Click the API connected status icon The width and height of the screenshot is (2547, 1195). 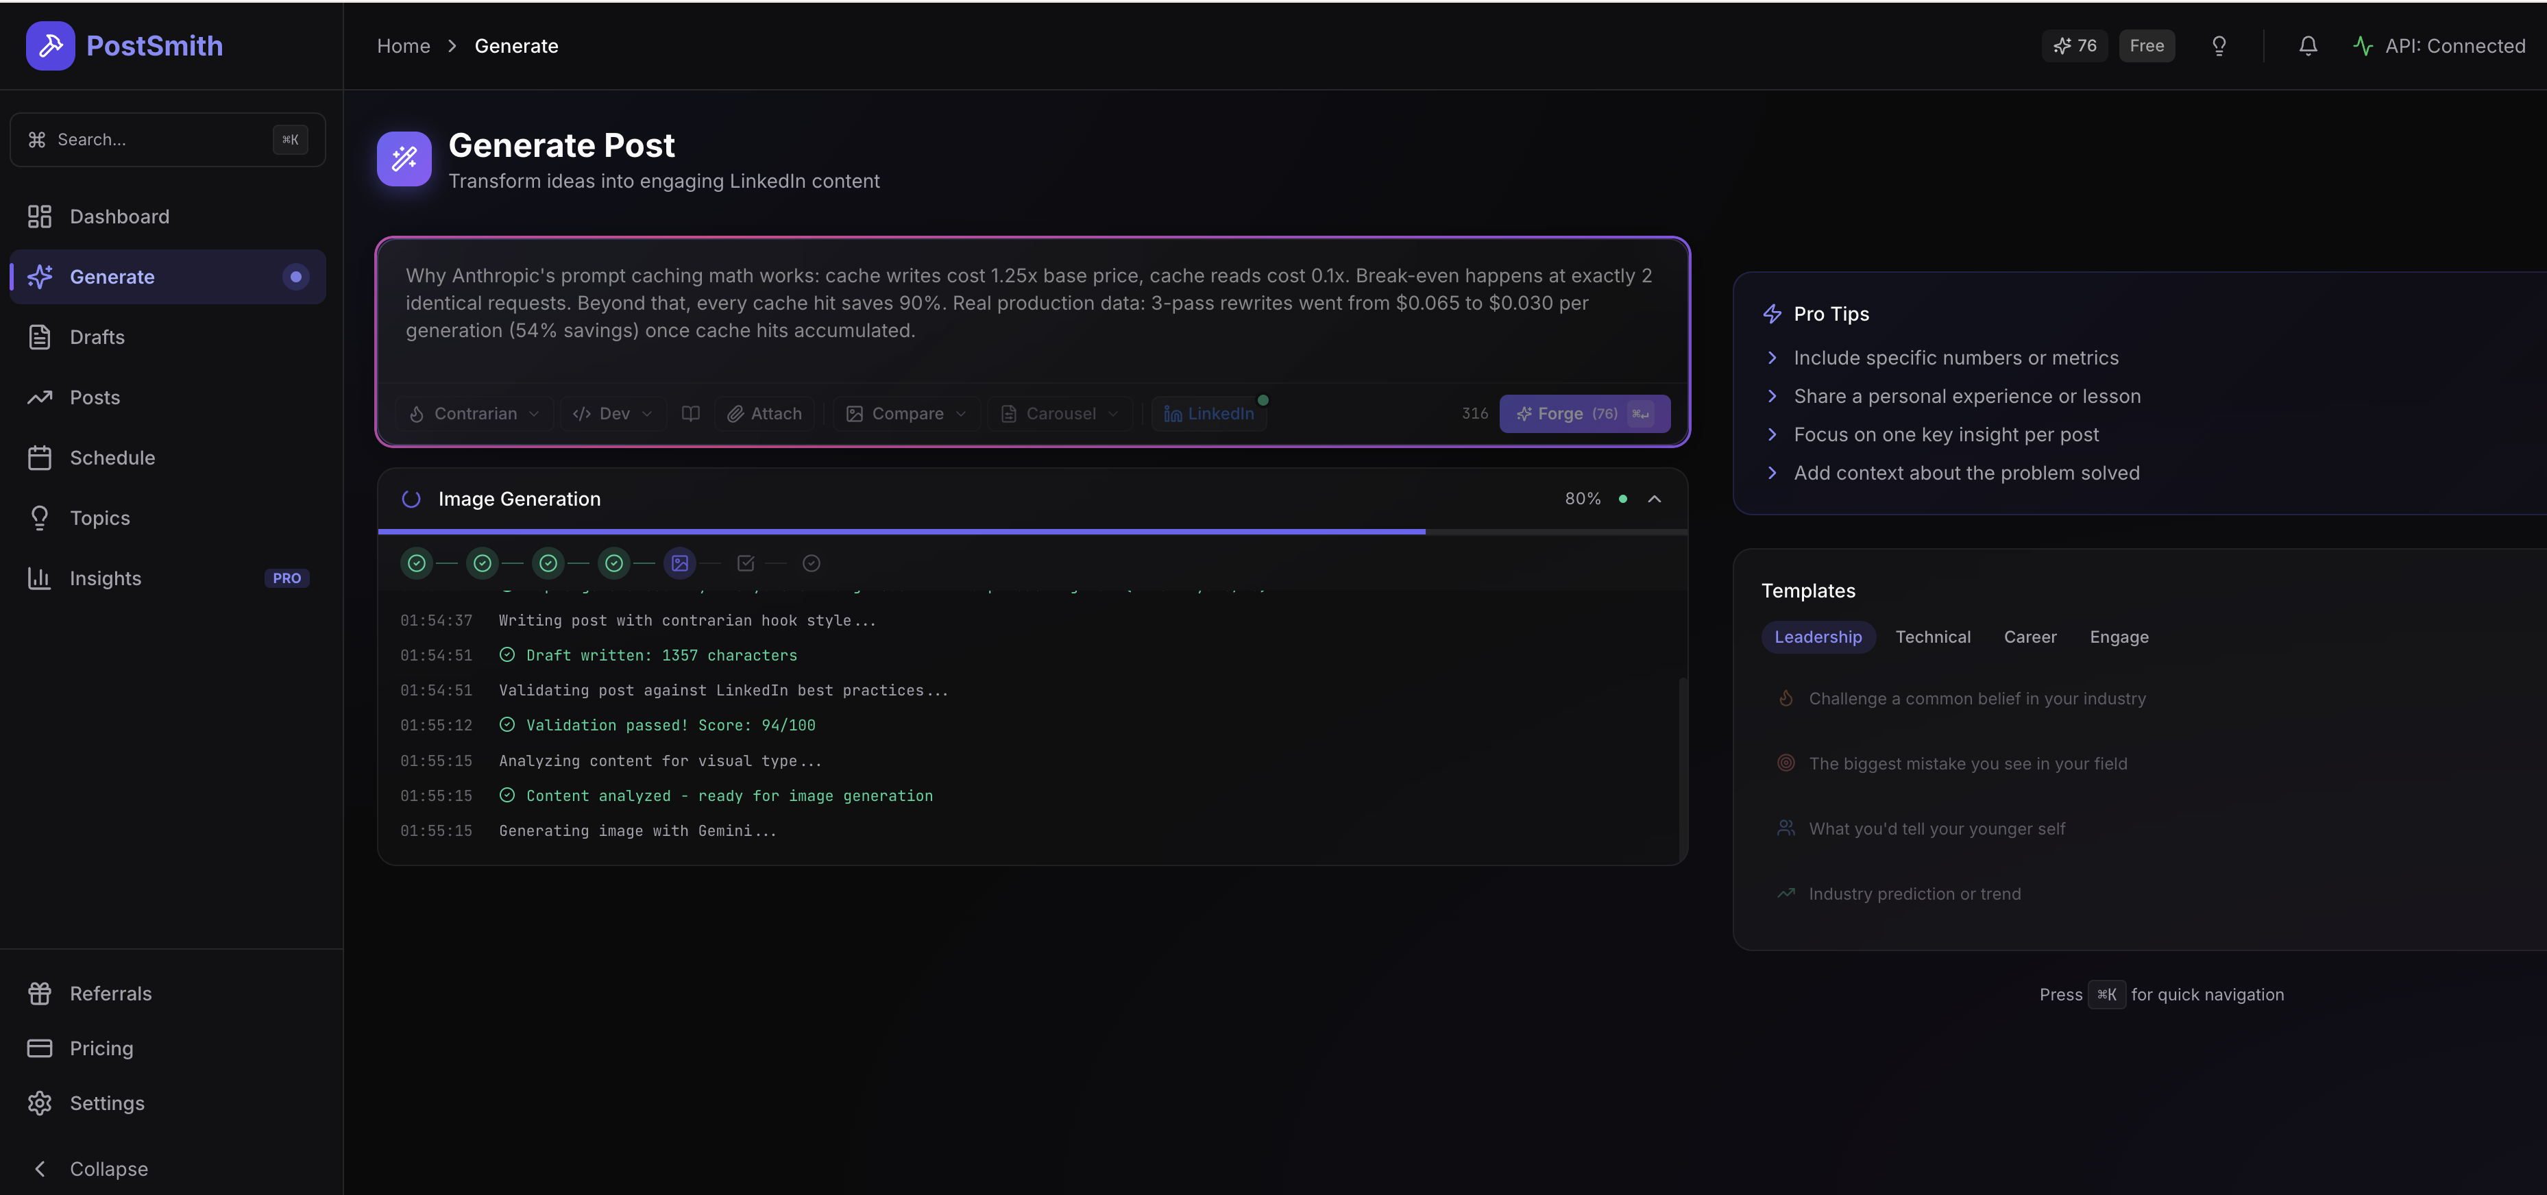tap(2362, 47)
